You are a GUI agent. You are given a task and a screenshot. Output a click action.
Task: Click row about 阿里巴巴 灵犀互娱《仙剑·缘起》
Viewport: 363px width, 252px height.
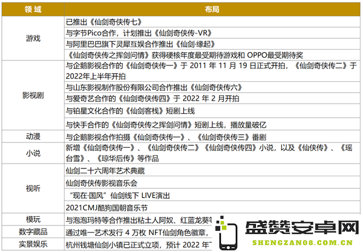point(212,44)
